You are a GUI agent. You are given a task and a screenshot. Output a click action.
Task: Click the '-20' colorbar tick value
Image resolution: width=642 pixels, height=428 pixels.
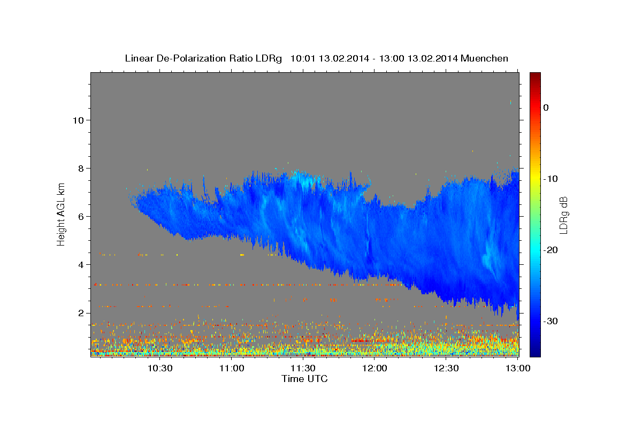tap(551, 250)
